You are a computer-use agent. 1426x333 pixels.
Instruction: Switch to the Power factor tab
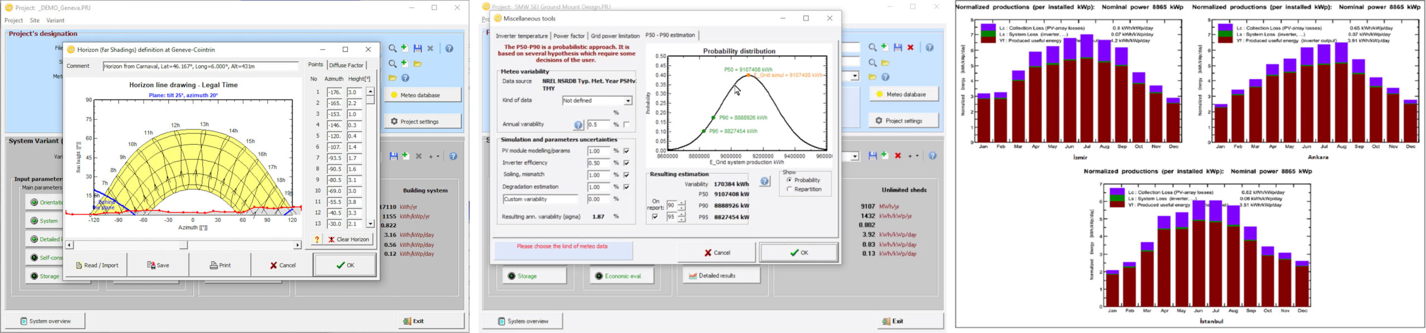pyautogui.click(x=569, y=36)
